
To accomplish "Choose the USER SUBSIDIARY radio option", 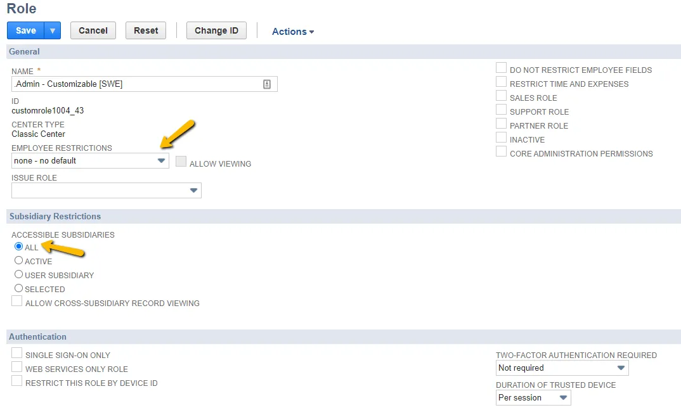I will [x=18, y=274].
